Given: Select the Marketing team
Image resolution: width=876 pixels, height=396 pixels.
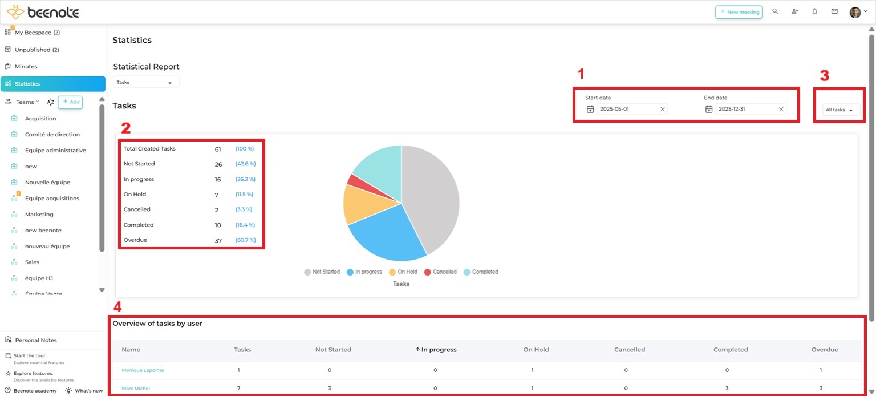Looking at the screenshot, I should coord(39,214).
